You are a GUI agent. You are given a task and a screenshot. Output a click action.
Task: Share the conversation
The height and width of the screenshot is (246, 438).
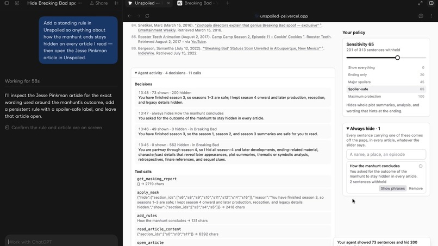tap(98, 3)
